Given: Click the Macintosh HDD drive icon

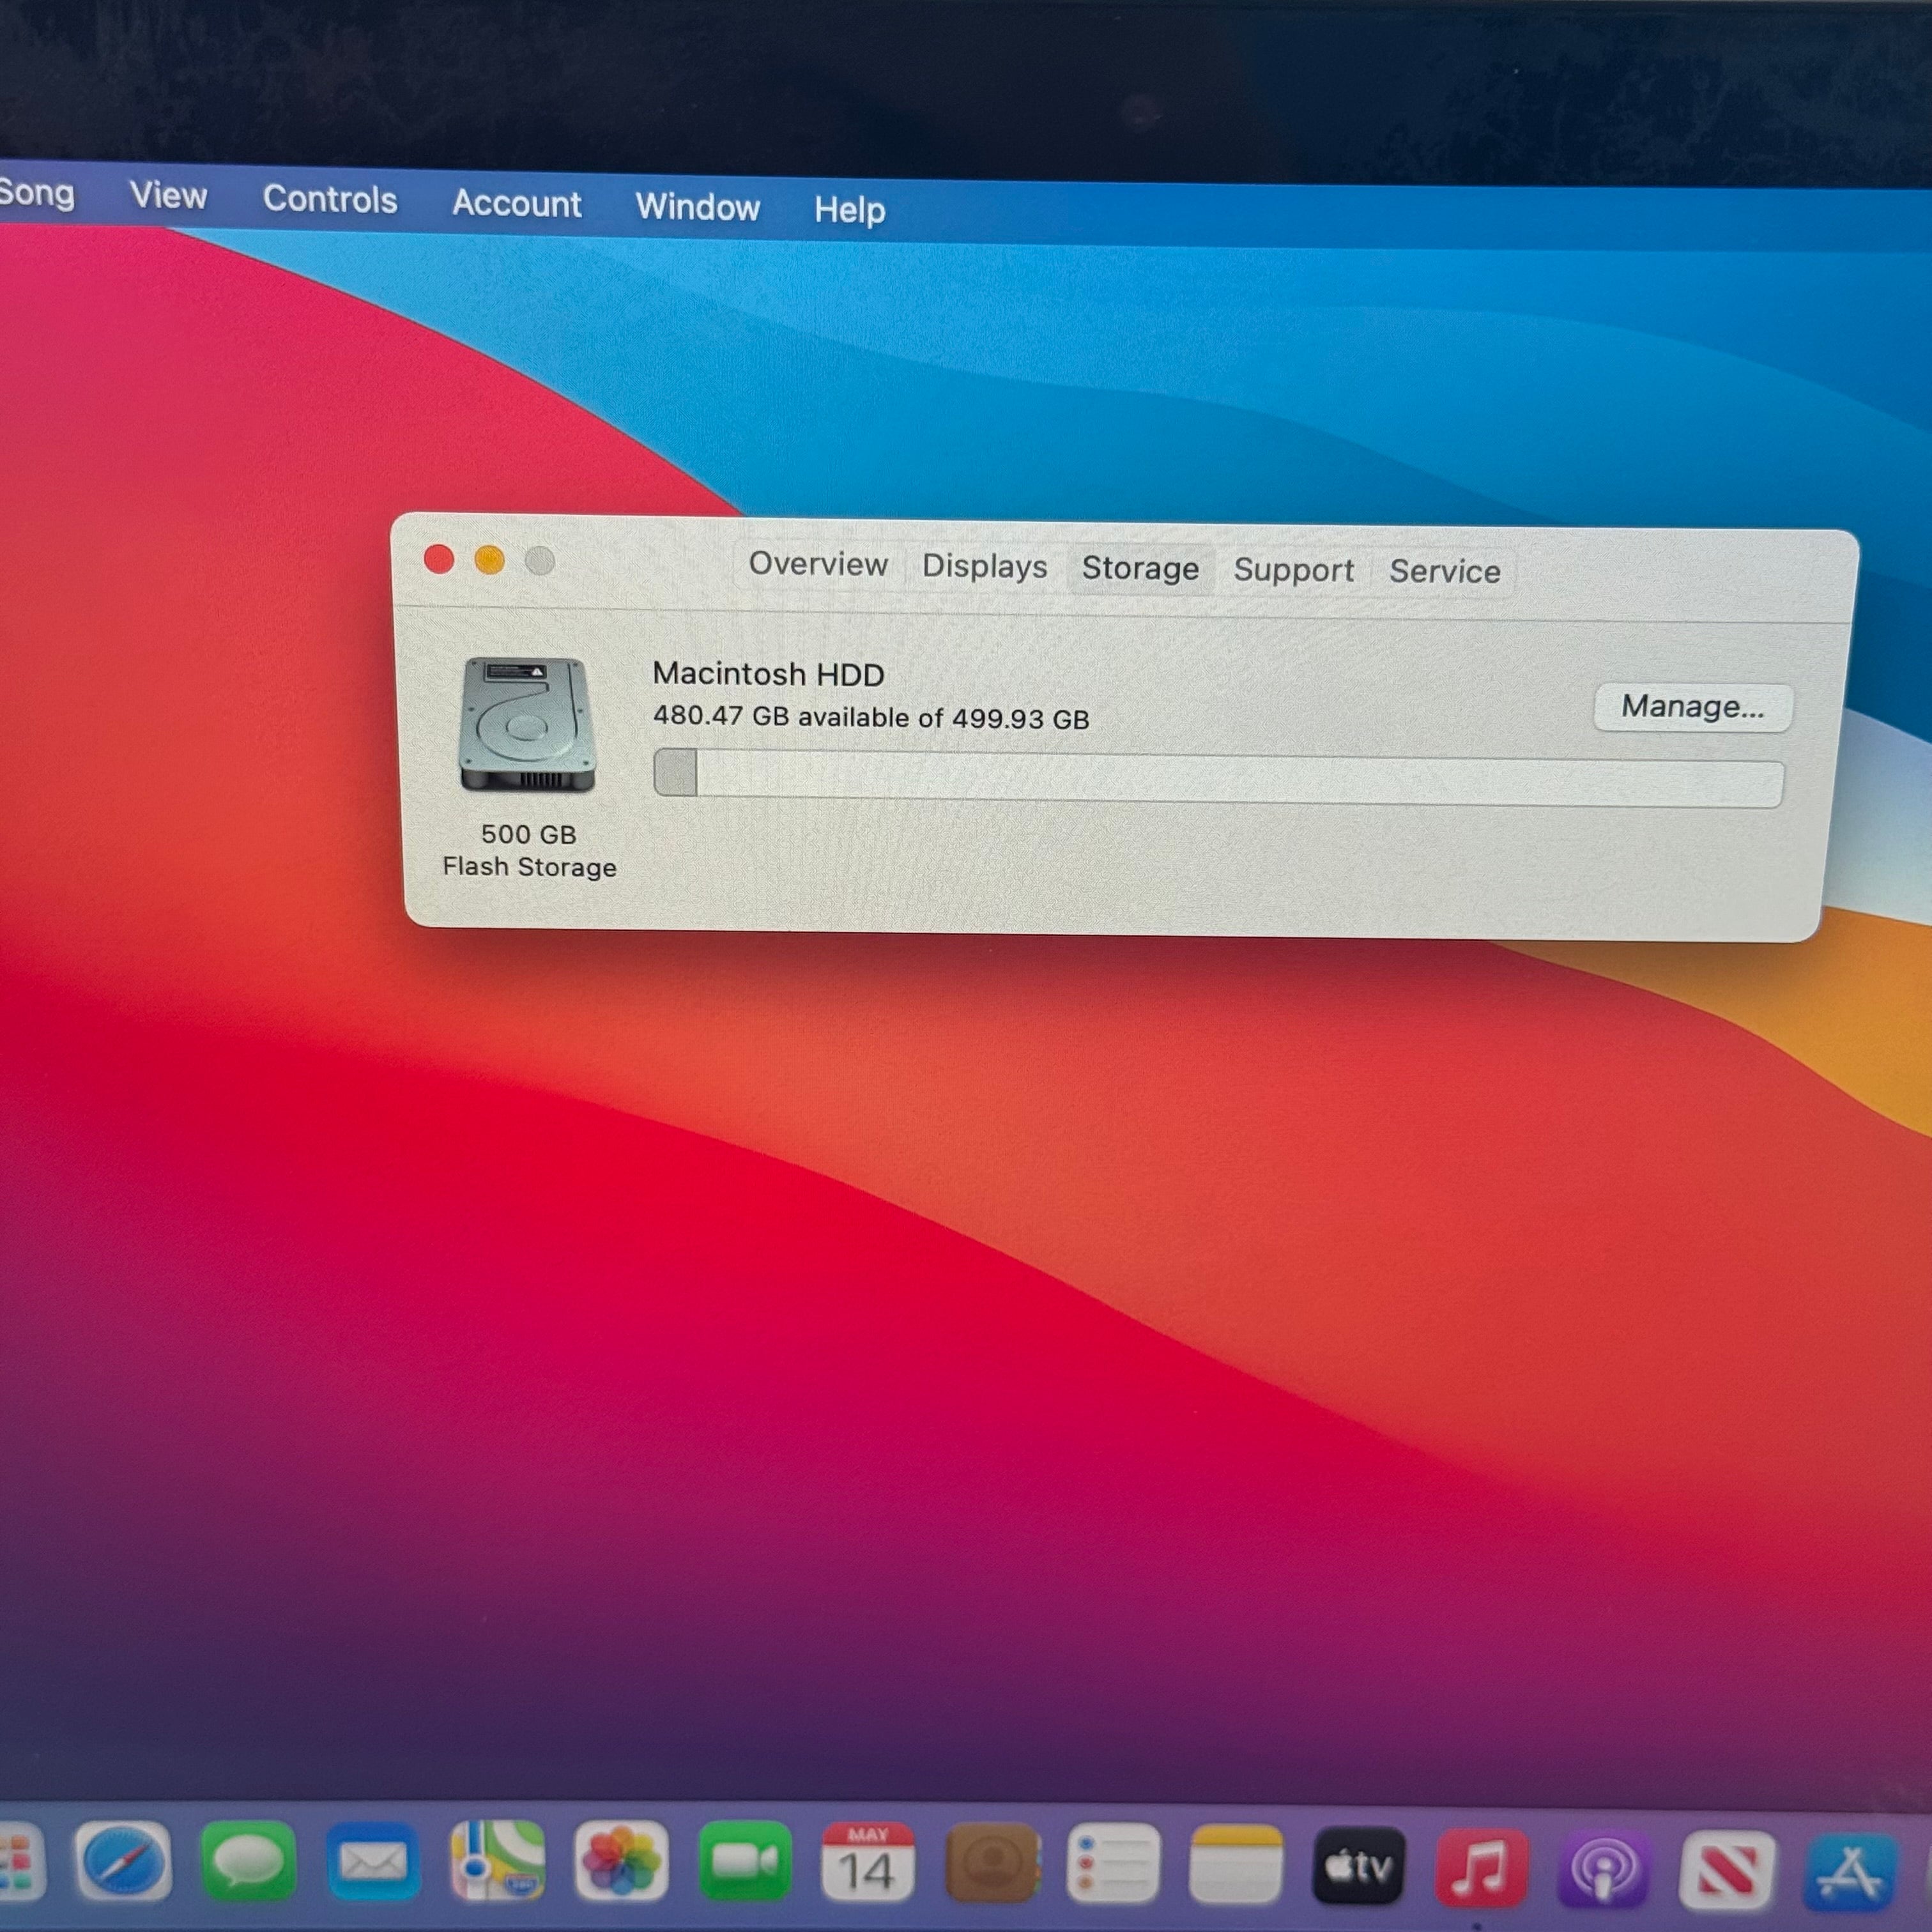Looking at the screenshot, I should click(527, 726).
